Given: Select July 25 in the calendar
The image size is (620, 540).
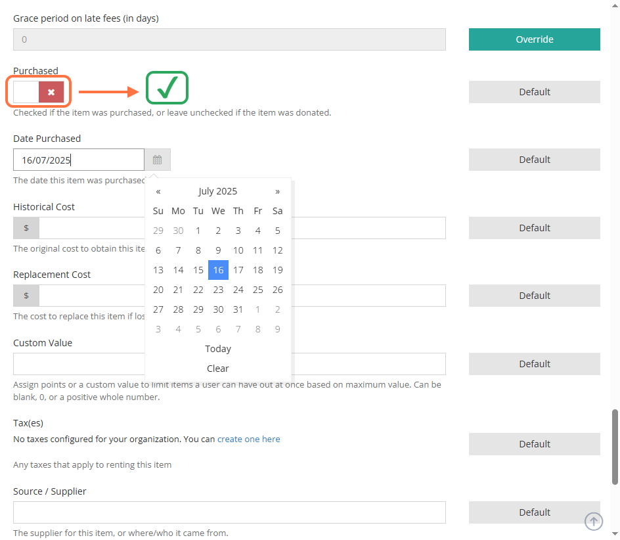Looking at the screenshot, I should [258, 290].
